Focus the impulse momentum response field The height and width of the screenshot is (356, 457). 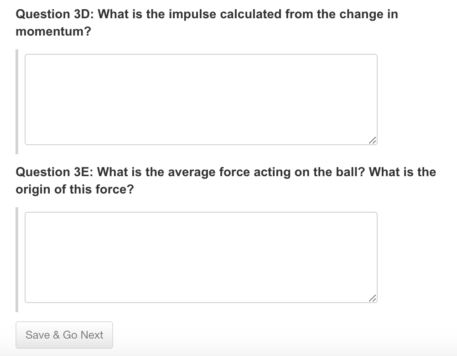point(201,98)
